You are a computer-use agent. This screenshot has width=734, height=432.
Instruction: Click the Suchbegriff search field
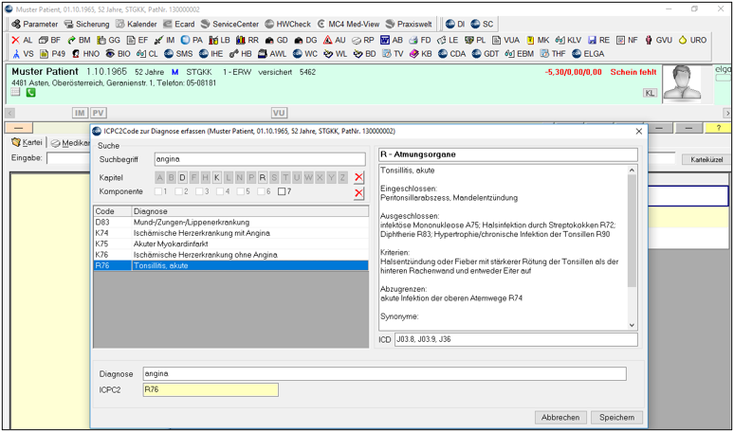pyautogui.click(x=260, y=159)
